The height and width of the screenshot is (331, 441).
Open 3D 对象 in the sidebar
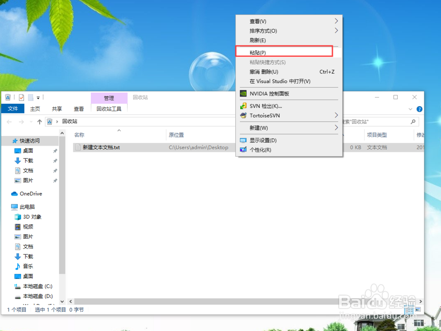(x=31, y=217)
